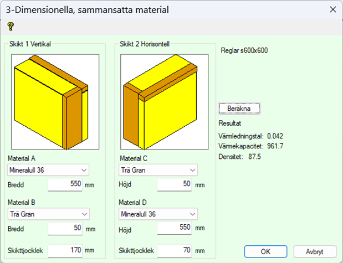Click the Reglar s600x600 label
Image resolution: width=343 pixels, height=263 pixels.
pos(244,50)
